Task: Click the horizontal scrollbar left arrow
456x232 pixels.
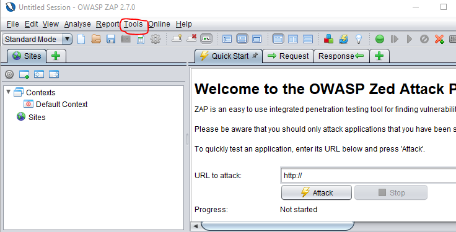Action: point(195,226)
